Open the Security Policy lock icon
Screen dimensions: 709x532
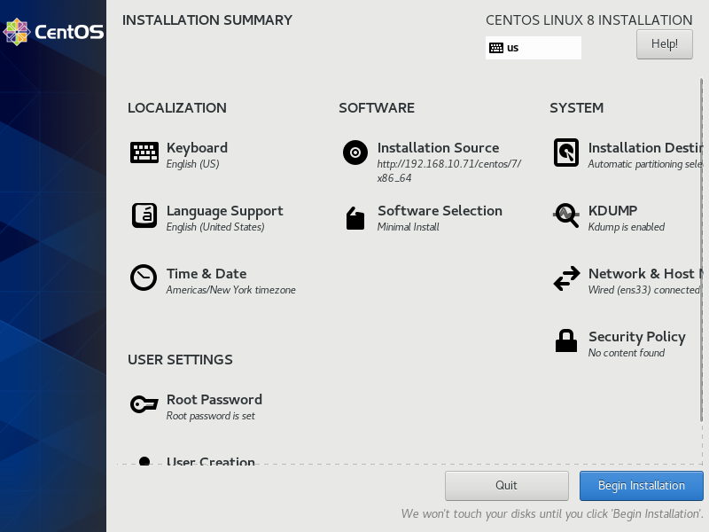(x=566, y=341)
